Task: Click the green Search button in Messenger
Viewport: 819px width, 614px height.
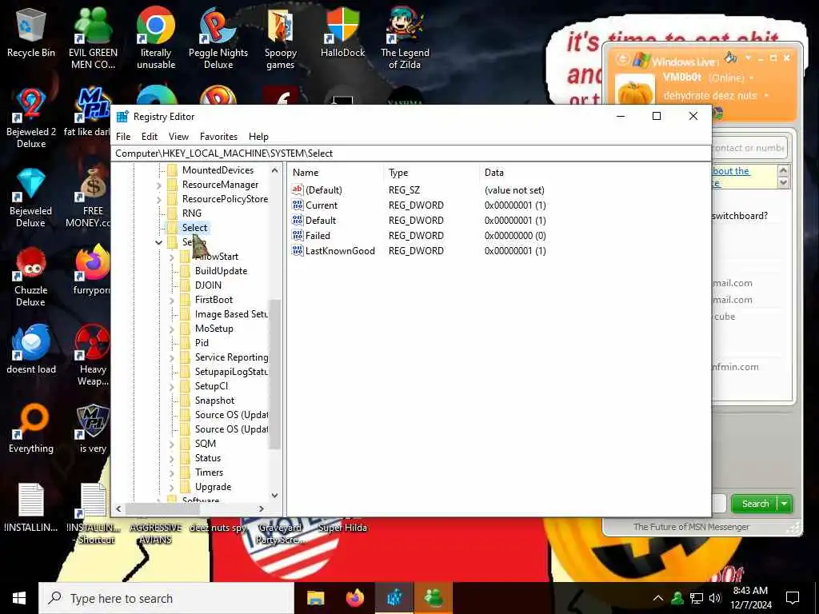Action: pos(755,504)
